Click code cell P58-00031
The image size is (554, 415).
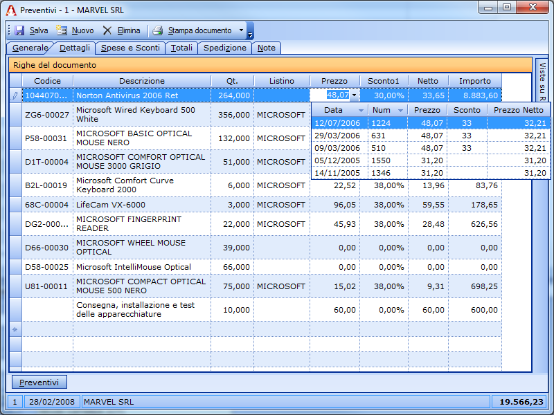pyautogui.click(x=47, y=138)
